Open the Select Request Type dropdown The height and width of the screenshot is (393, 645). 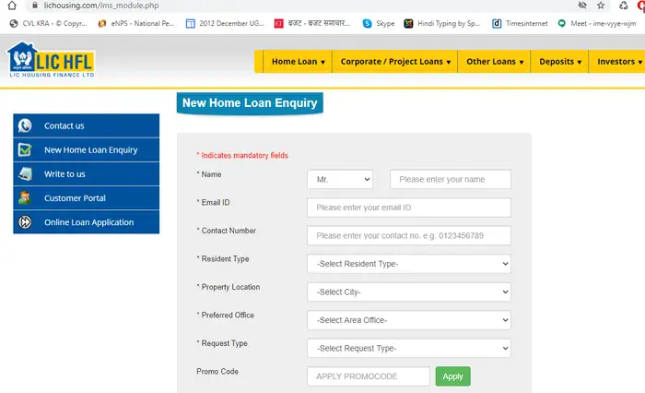[x=408, y=348]
